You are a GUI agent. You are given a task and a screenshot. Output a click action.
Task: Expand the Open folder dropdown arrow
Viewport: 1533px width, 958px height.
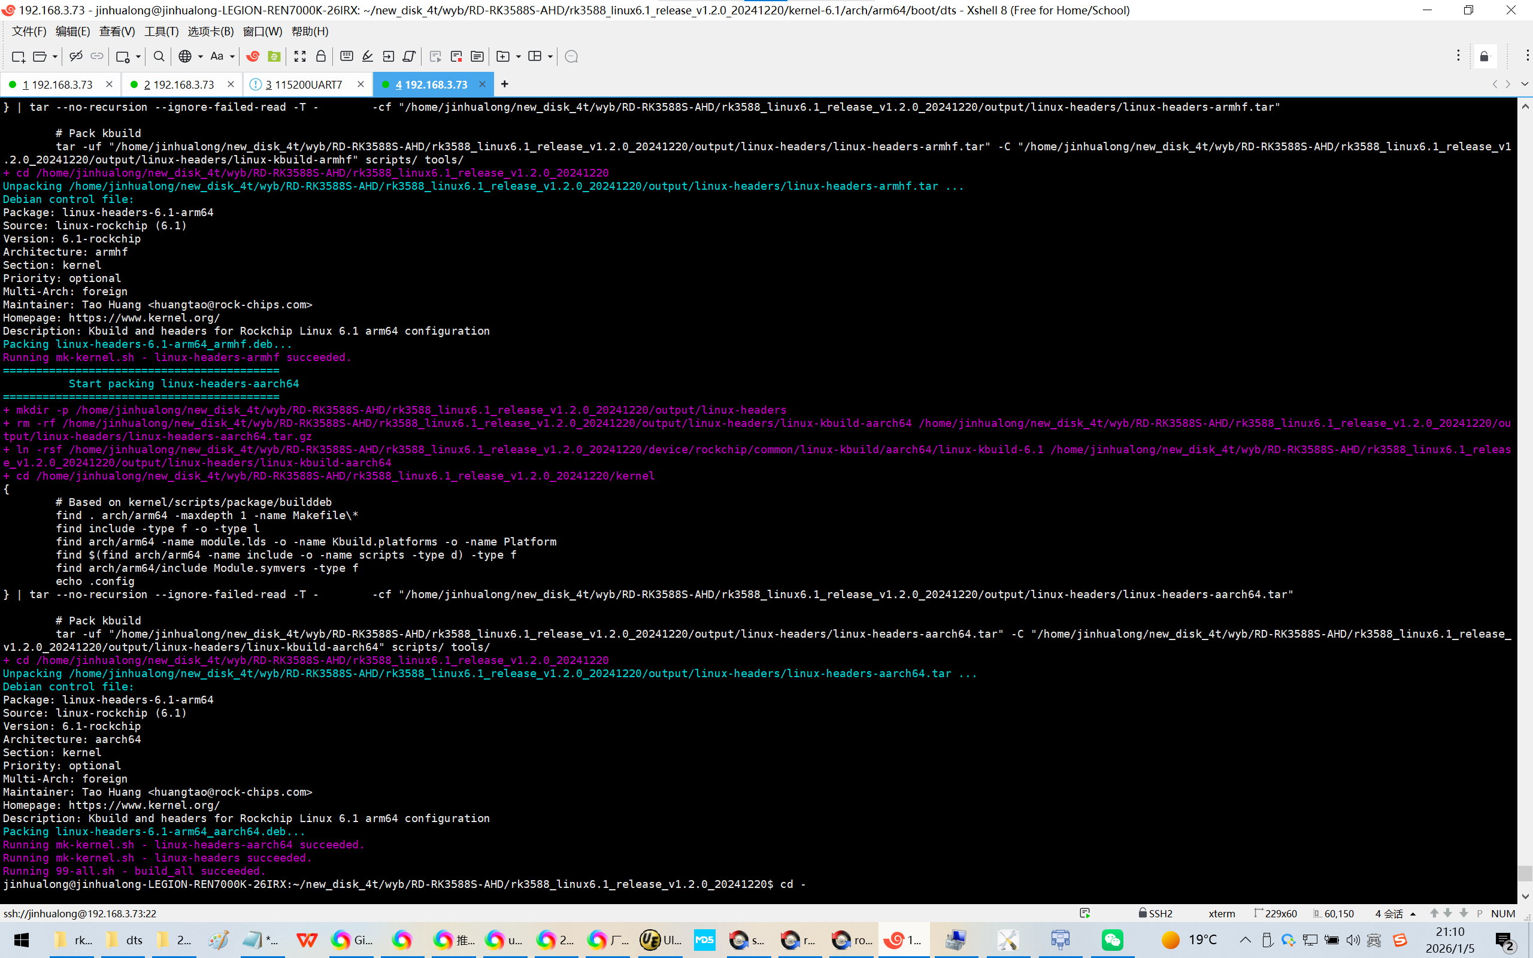tap(55, 56)
